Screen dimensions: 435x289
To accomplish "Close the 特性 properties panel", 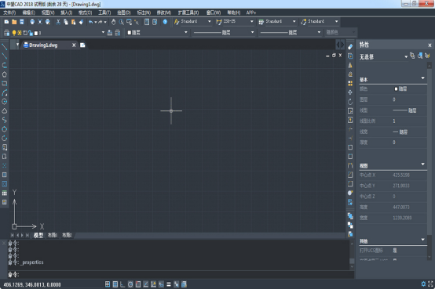I will click(430, 45).
